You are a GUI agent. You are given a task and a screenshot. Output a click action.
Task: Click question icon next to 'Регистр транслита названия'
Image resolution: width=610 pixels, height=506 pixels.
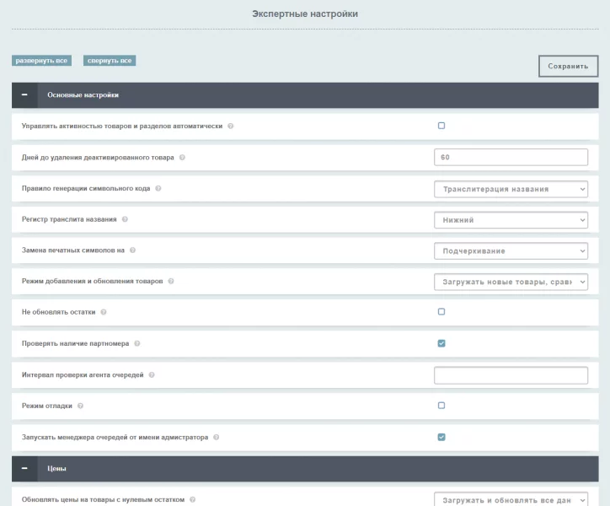(126, 219)
